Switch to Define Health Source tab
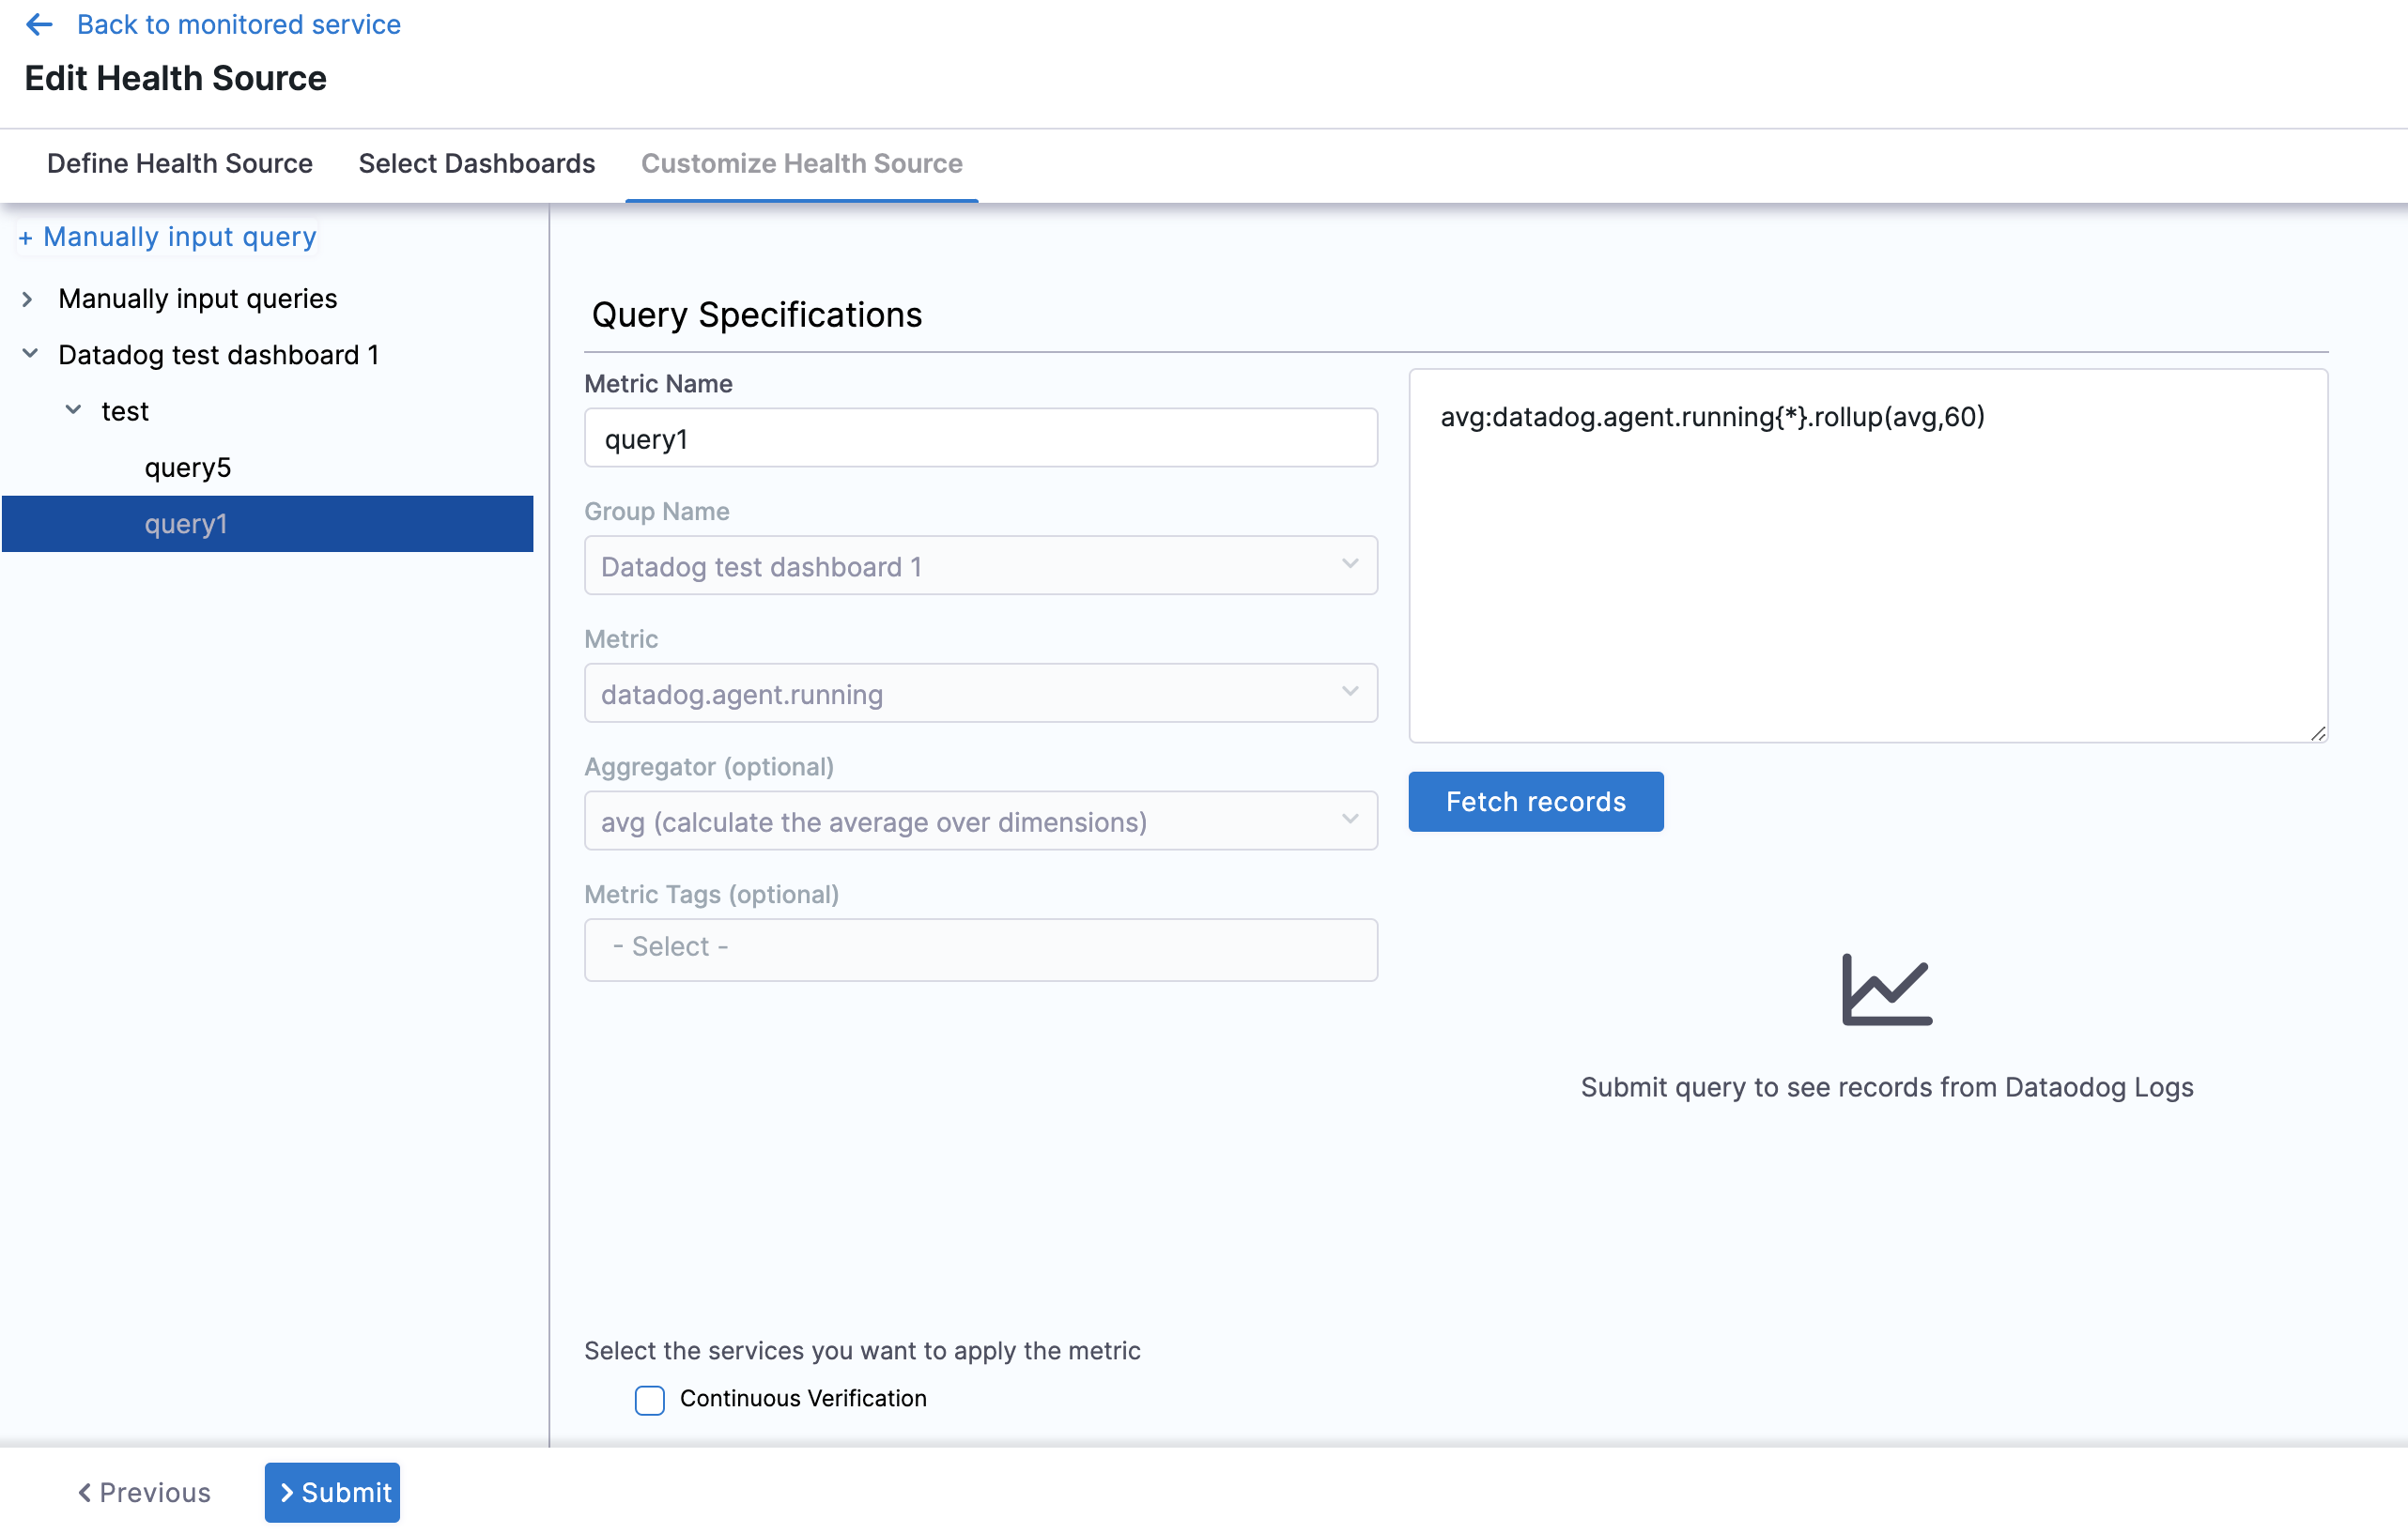Screen dimensions: 2408x1534 coord(180,163)
